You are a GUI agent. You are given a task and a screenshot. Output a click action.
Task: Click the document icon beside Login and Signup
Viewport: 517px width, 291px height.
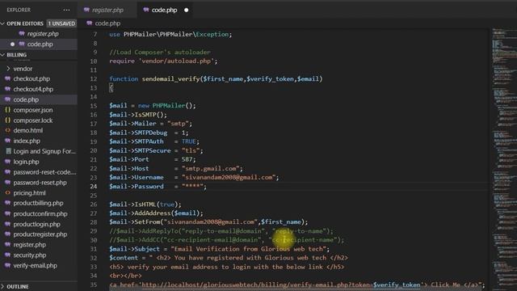click(8, 151)
